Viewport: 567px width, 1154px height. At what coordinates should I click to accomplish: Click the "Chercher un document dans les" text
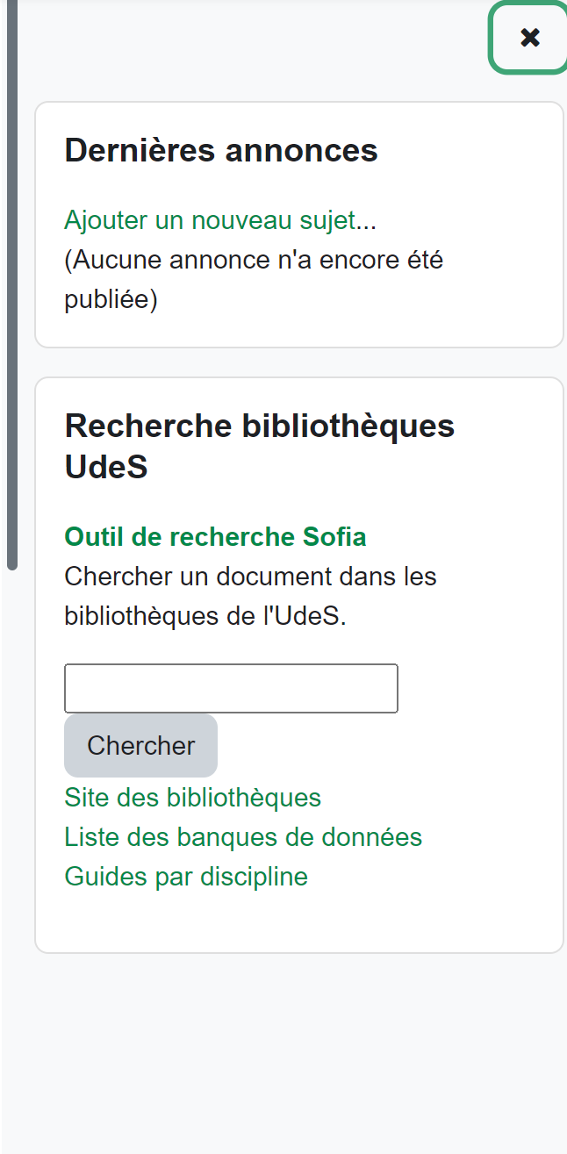tap(250, 577)
